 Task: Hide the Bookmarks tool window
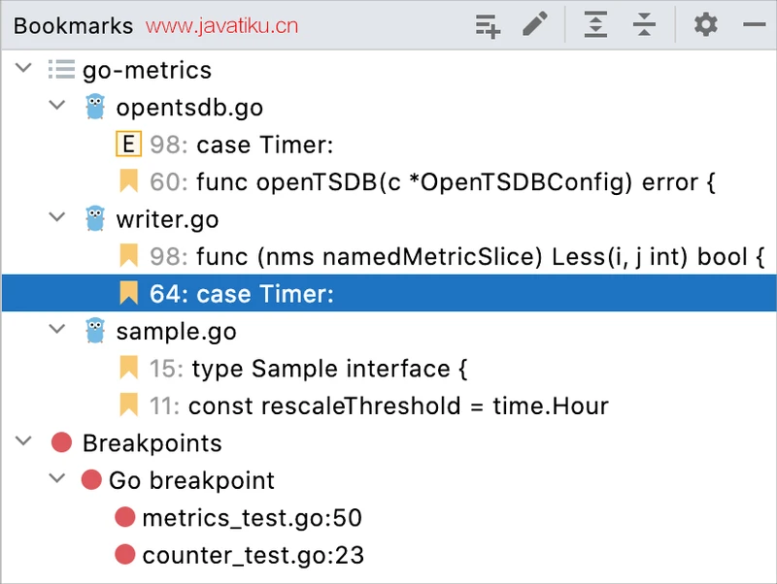click(x=754, y=25)
